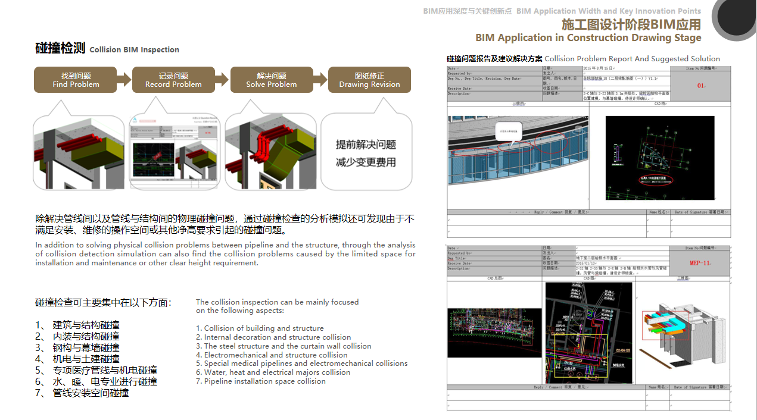
Task: Open the colored 3D model in MEP-11 report
Action: [x=682, y=330]
